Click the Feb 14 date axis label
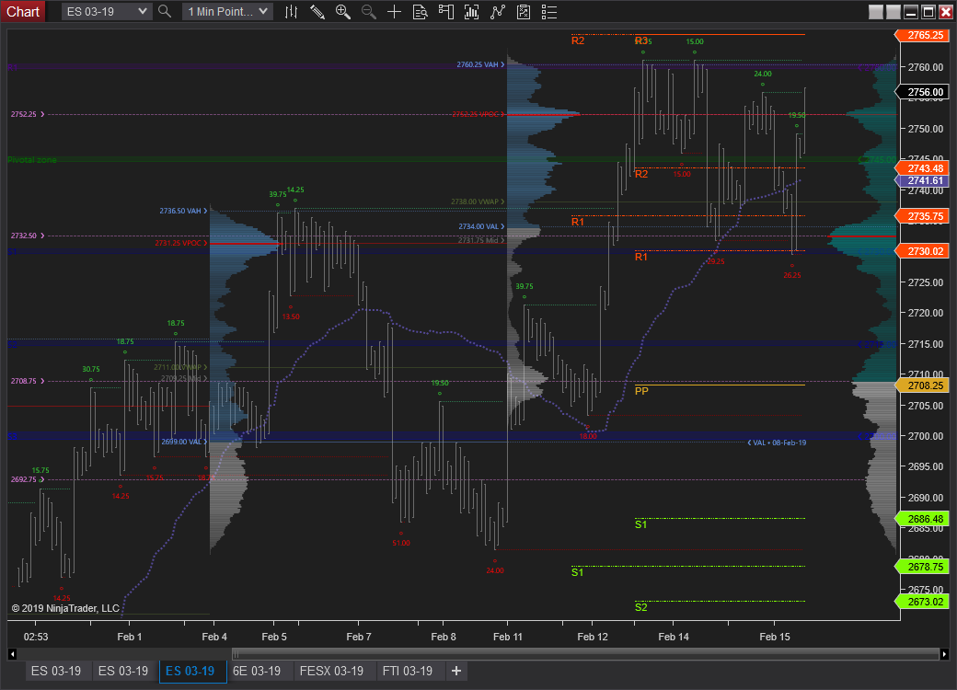 coord(674,637)
